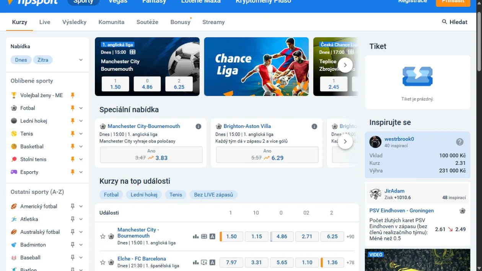Click the tennis ball icon next to Tenis

coord(14,134)
